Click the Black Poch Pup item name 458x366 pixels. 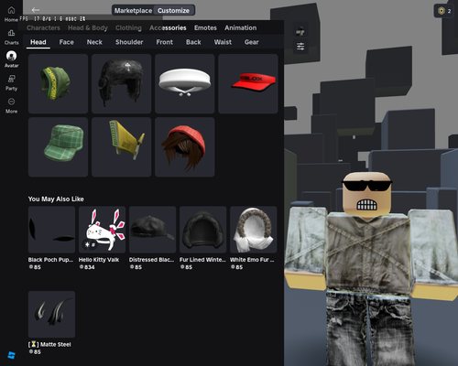coord(50,260)
